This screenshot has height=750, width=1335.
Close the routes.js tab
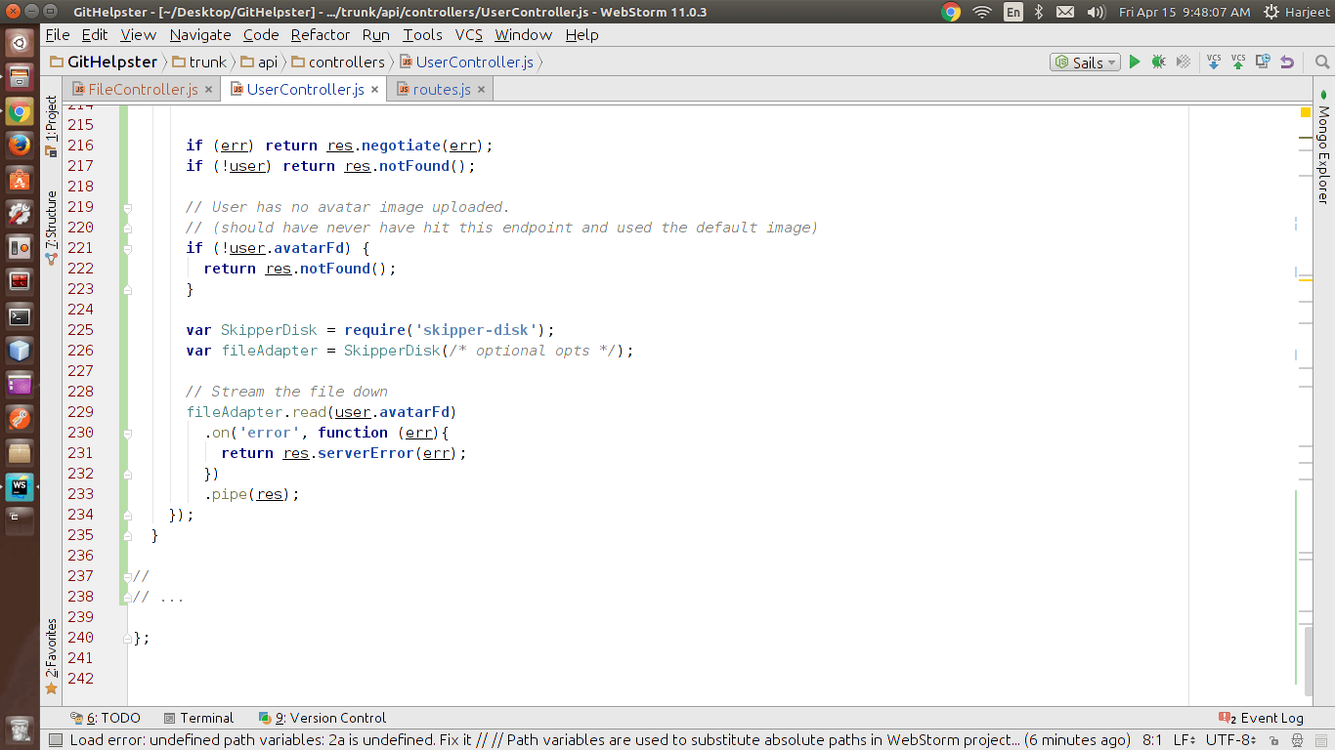(x=481, y=90)
